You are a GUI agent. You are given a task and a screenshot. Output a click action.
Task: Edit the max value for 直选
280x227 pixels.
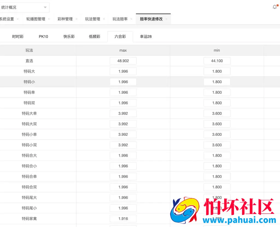point(123,61)
